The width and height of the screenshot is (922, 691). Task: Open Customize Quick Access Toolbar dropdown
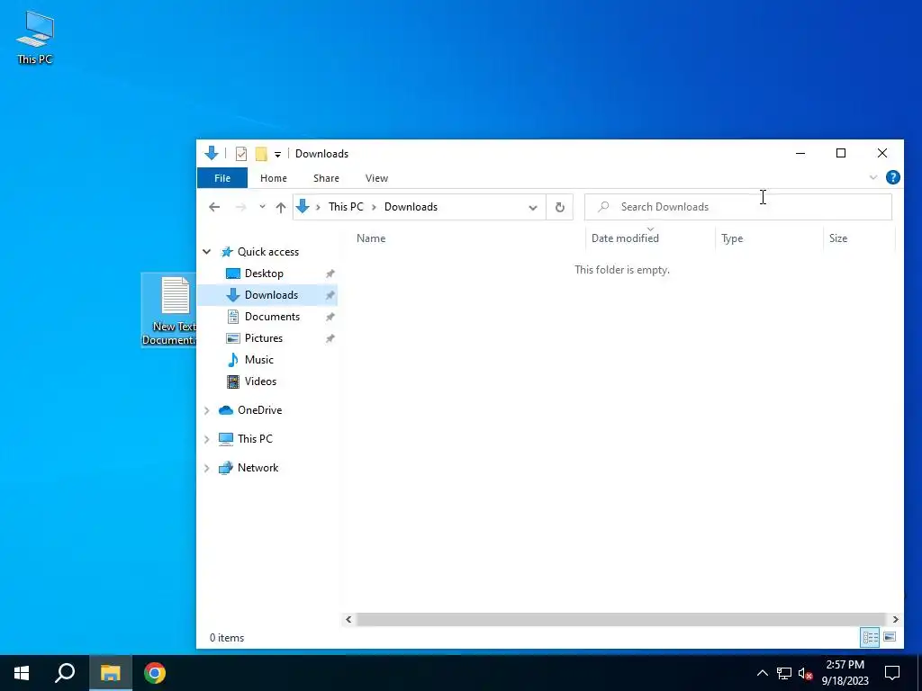coord(277,155)
